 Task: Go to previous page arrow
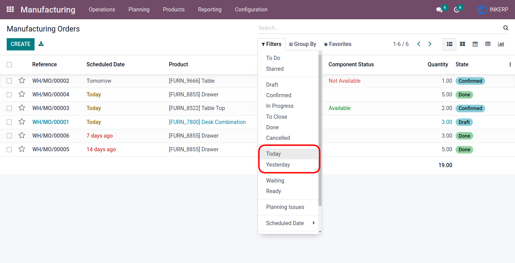[419, 44]
